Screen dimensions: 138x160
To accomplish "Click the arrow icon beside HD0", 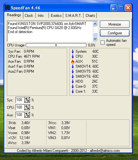I will (x=73, y=81).
